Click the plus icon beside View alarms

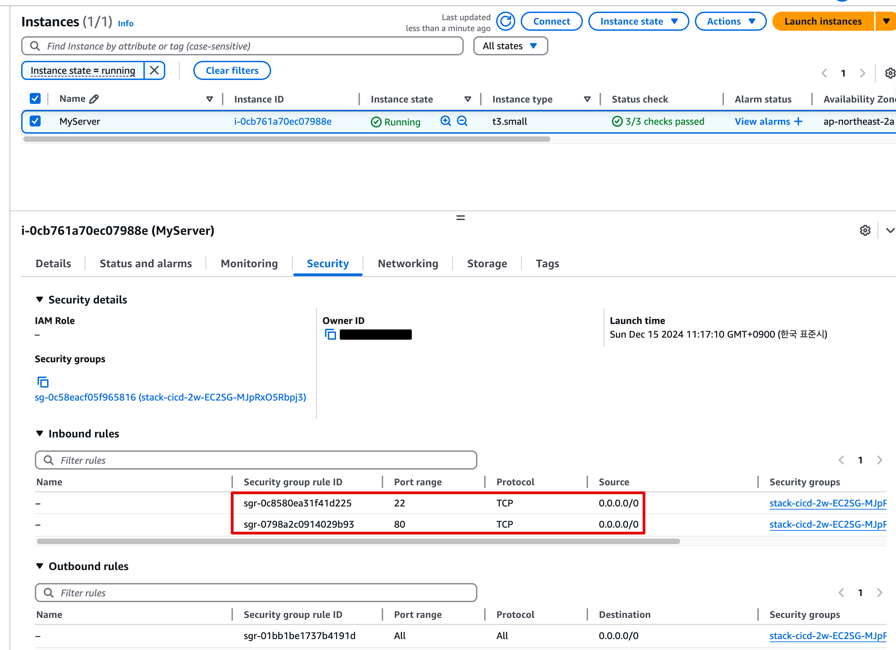(798, 121)
